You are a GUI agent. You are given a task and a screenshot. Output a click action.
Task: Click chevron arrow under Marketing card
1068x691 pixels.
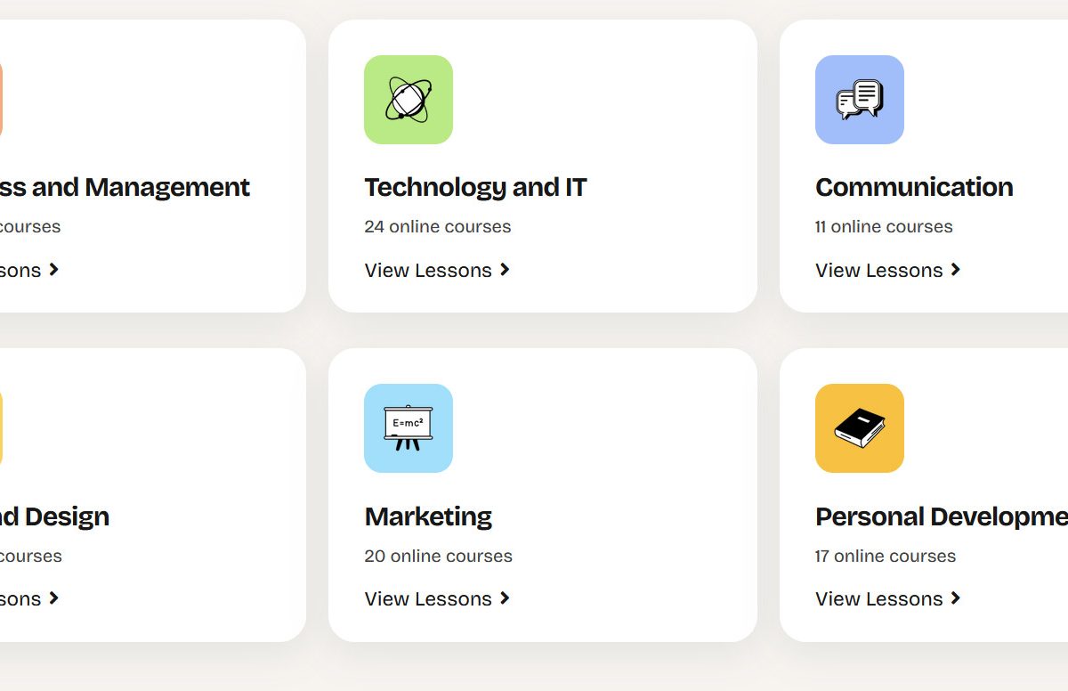(x=505, y=598)
